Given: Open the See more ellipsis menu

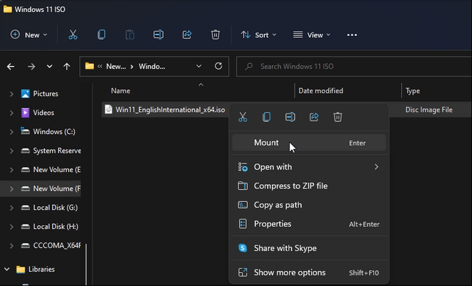Looking at the screenshot, I should (352, 35).
